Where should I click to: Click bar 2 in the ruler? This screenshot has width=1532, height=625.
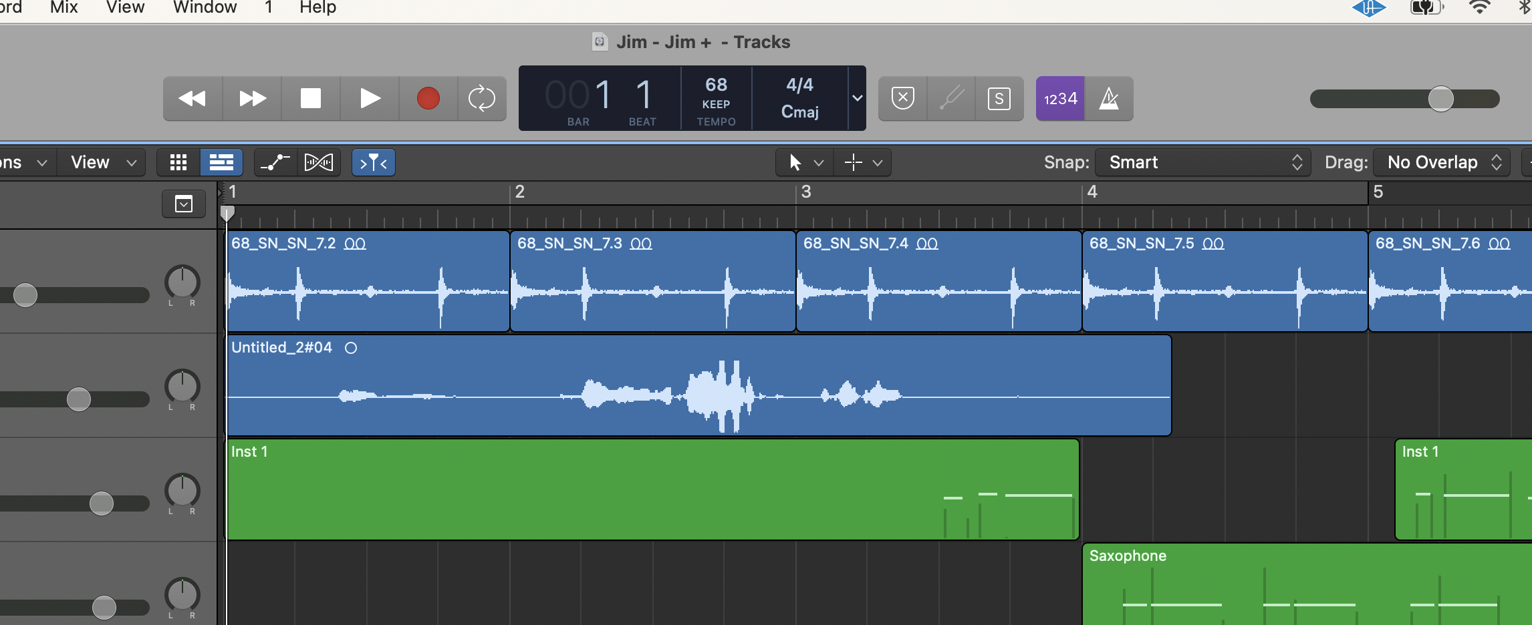(520, 192)
